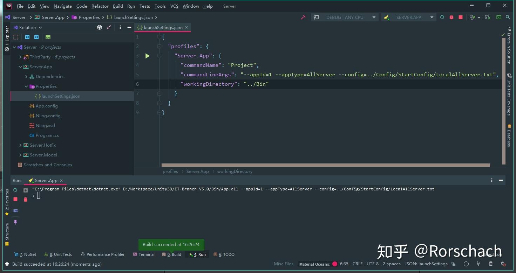Toggle the Hector inspections highlighting icon in status bar
Viewport: 516px width, 273px height.
coord(490,264)
